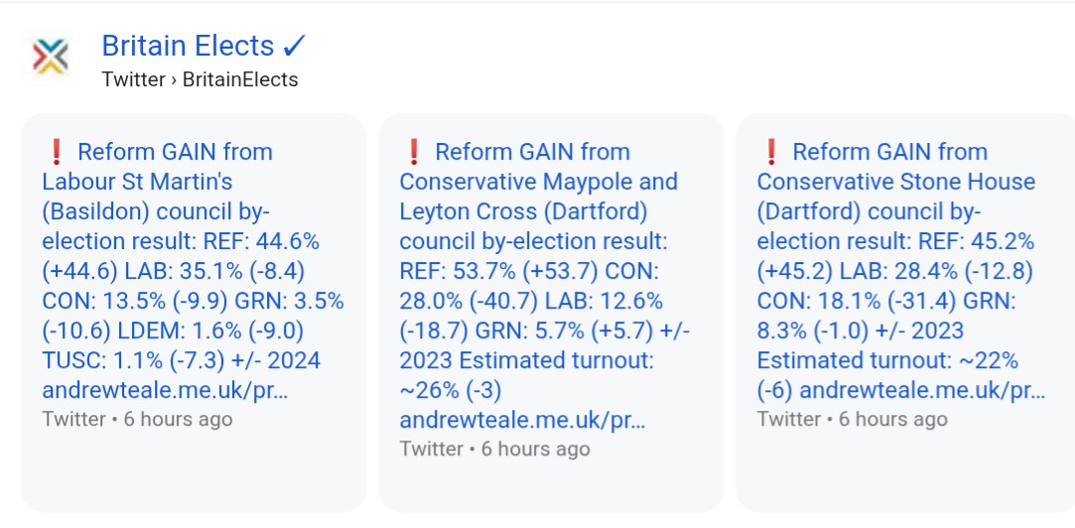The width and height of the screenshot is (1075, 528).
Task: Click red exclamation icon in Stone House tweet
Action: click(x=771, y=152)
